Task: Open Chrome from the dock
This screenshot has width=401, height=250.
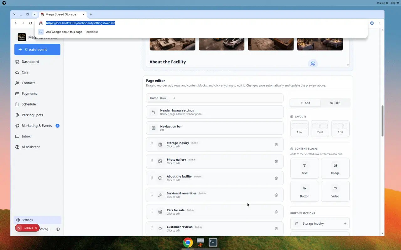Action: 188,242
